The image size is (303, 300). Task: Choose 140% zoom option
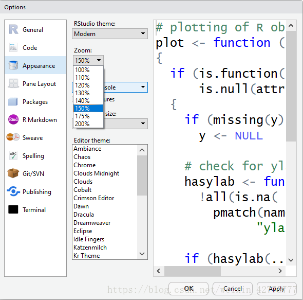pos(88,101)
